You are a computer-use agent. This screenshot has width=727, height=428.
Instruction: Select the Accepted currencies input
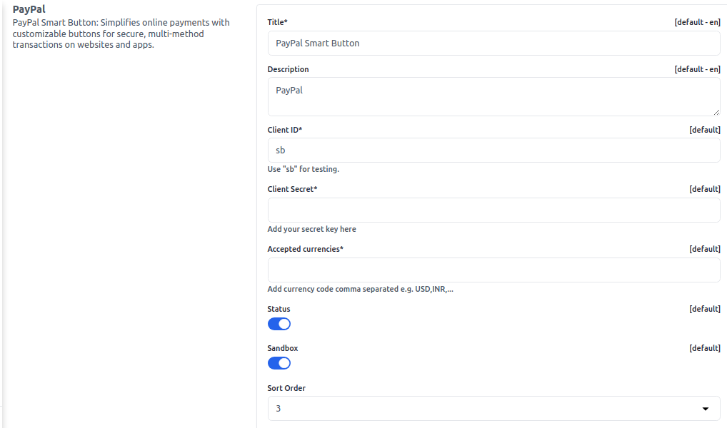[x=493, y=269]
